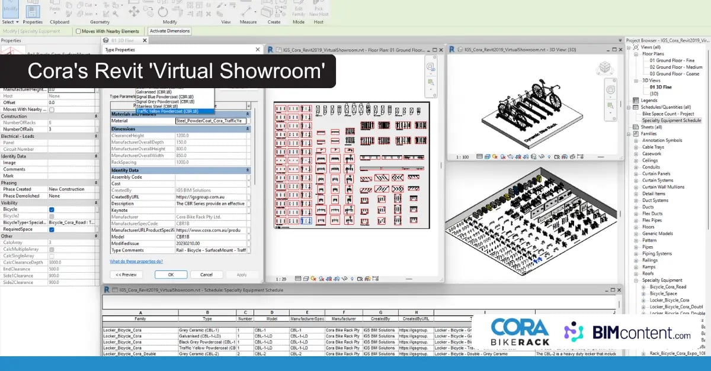Image resolution: width=711 pixels, height=371 pixels.
Task: Toggle the Moves With Nearby checkbox in the Properties palette
Action: click(52, 109)
